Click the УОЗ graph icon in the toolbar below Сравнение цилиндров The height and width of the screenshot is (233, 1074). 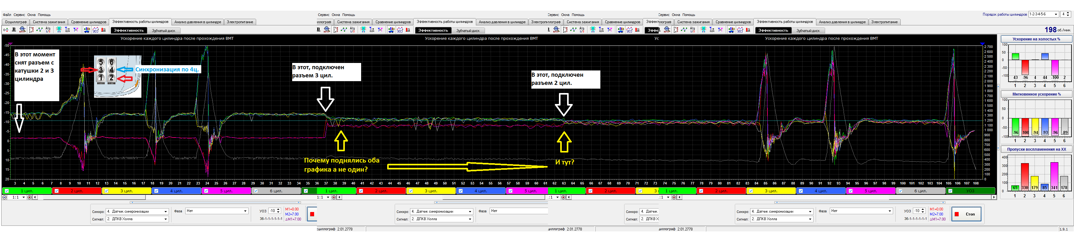click(x=96, y=30)
